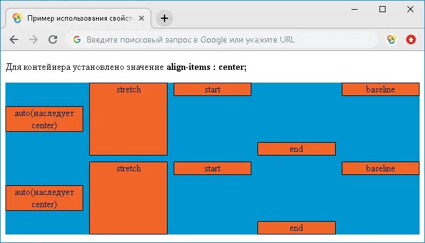Click the top row start block
Viewport: 425px width, 243px height.
[x=212, y=89]
